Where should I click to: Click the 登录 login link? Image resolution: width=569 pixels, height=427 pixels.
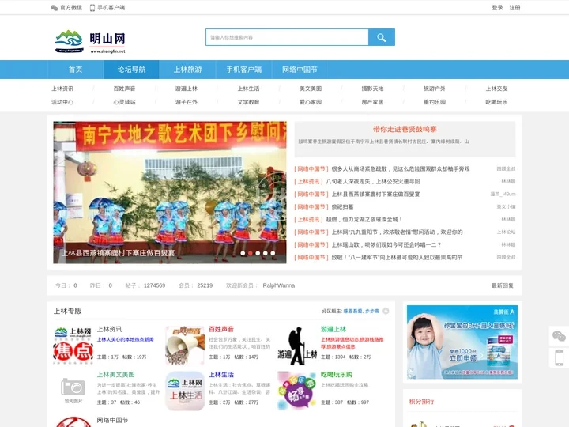coord(498,8)
